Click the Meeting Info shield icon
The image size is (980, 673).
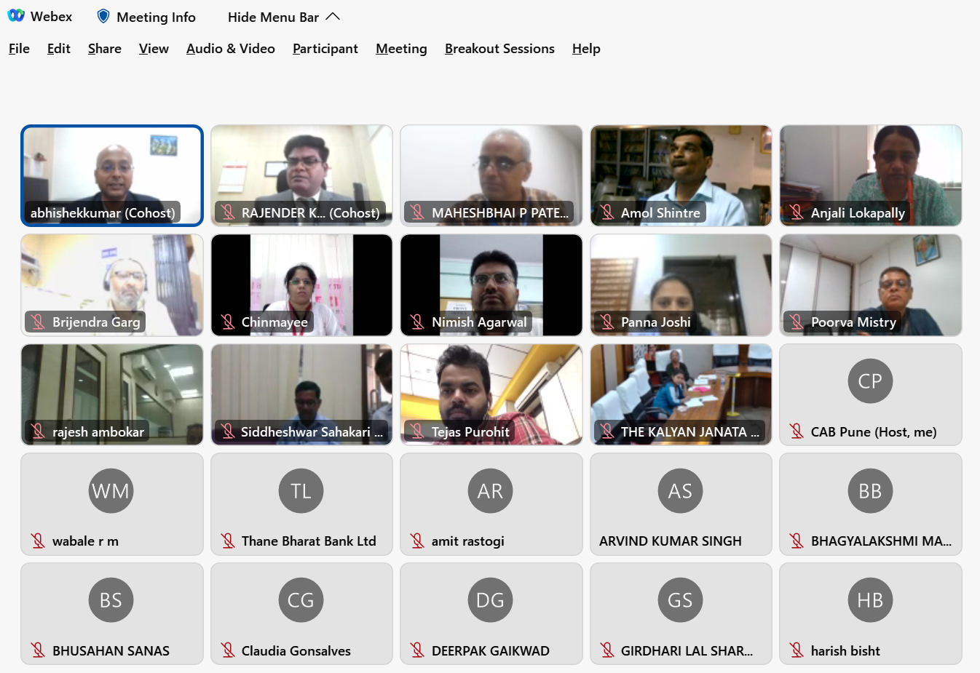(x=103, y=16)
